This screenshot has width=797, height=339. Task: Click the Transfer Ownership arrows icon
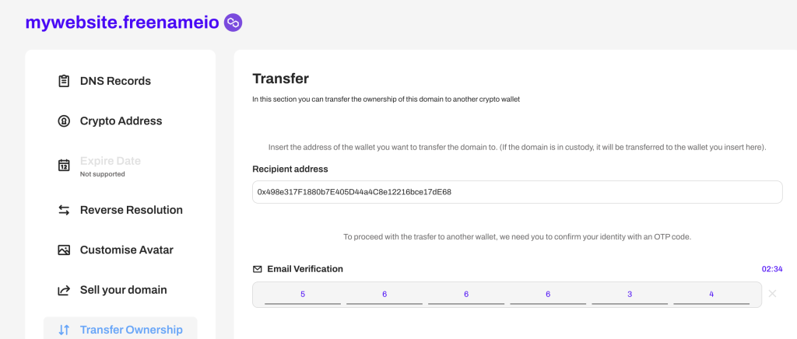click(x=64, y=330)
